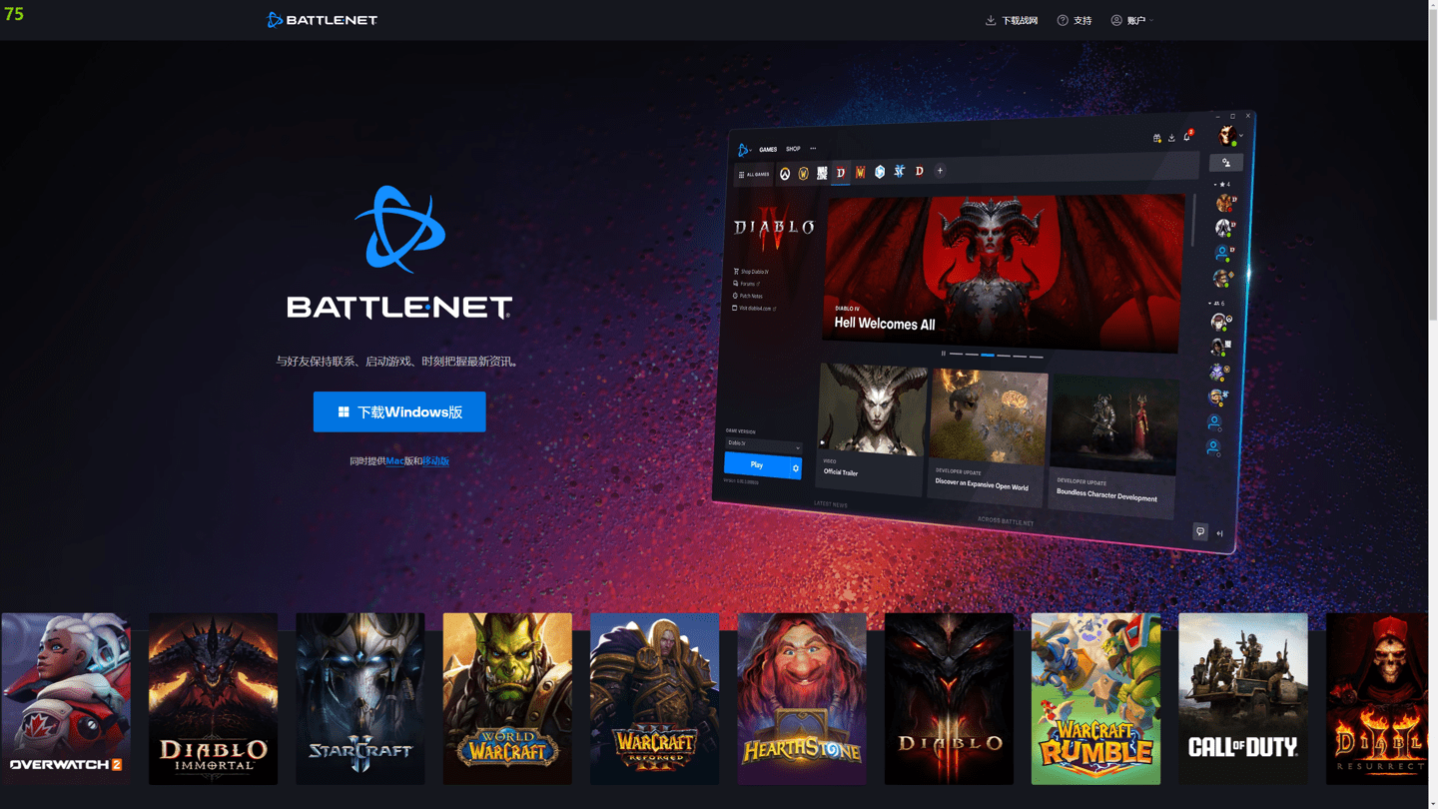Select the Overwatch 2 game card
Image resolution: width=1438 pixels, height=809 pixels.
66,698
